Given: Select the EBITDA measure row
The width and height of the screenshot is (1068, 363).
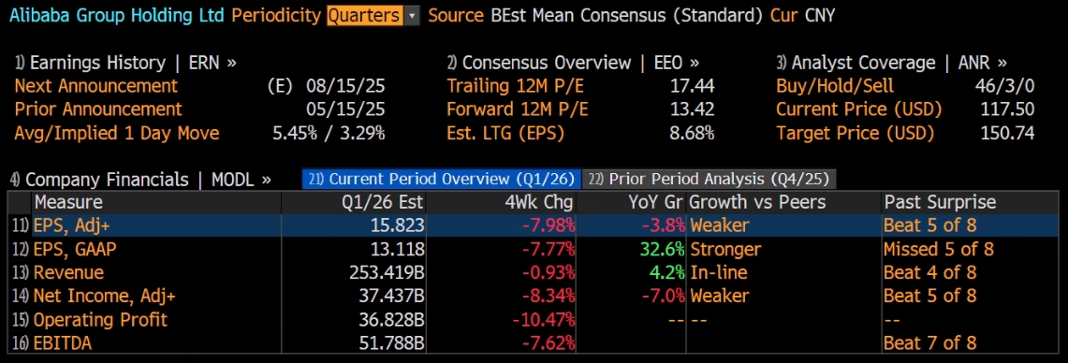Looking at the screenshot, I should [534, 342].
